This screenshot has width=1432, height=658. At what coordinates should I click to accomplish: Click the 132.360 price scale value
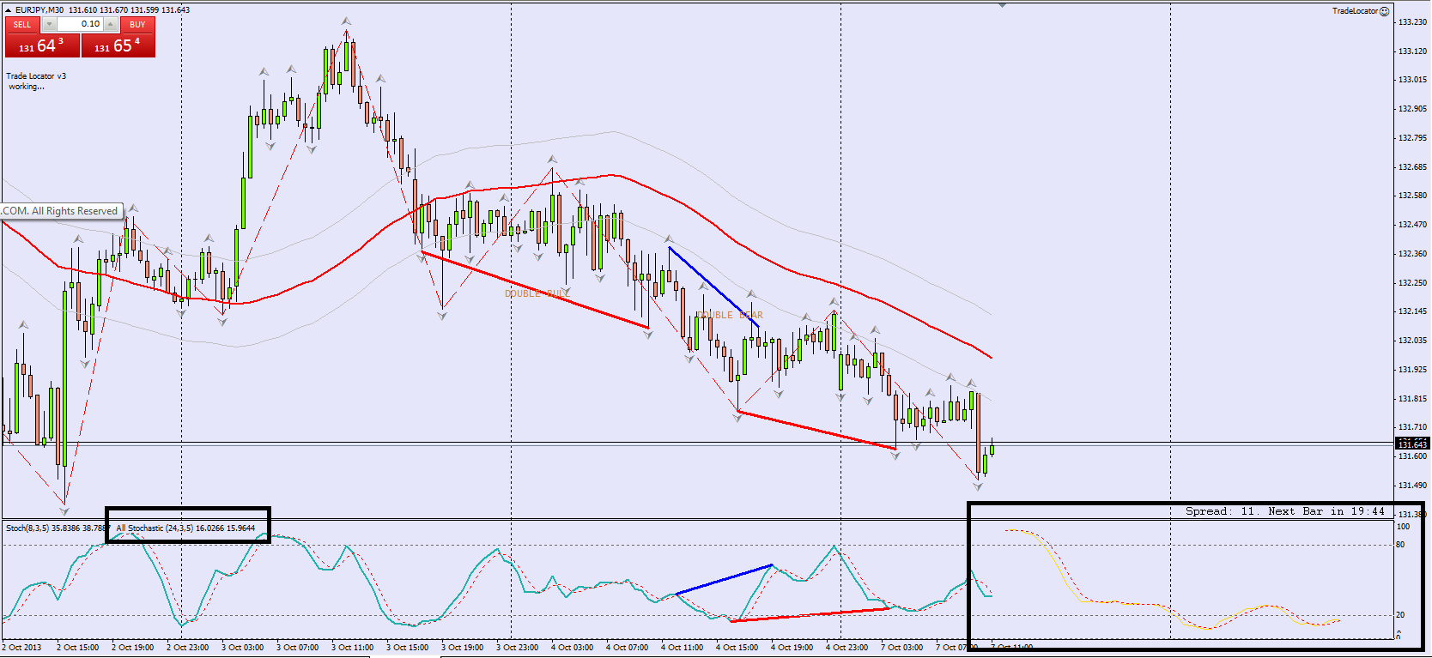(1412, 254)
